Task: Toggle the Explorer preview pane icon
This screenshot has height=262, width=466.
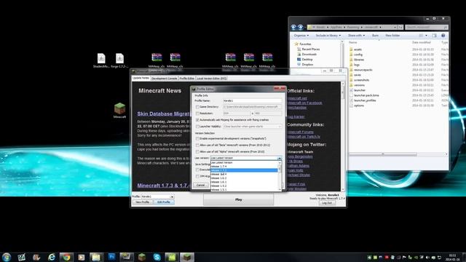Action: (434, 36)
